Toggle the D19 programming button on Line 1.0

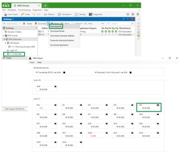click(55, 86)
